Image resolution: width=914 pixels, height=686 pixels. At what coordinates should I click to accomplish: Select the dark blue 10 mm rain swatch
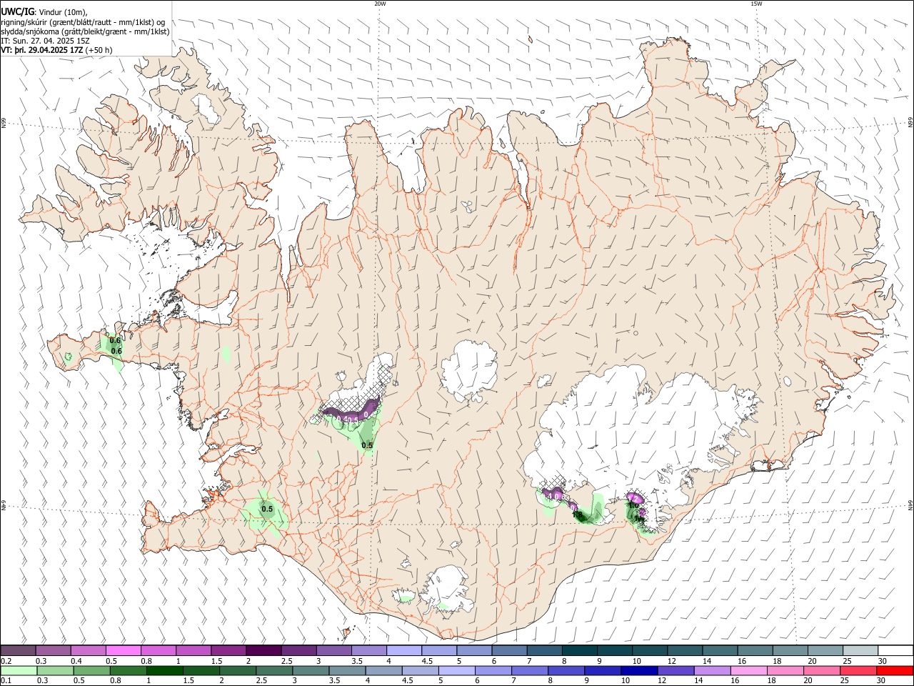pyautogui.click(x=638, y=670)
